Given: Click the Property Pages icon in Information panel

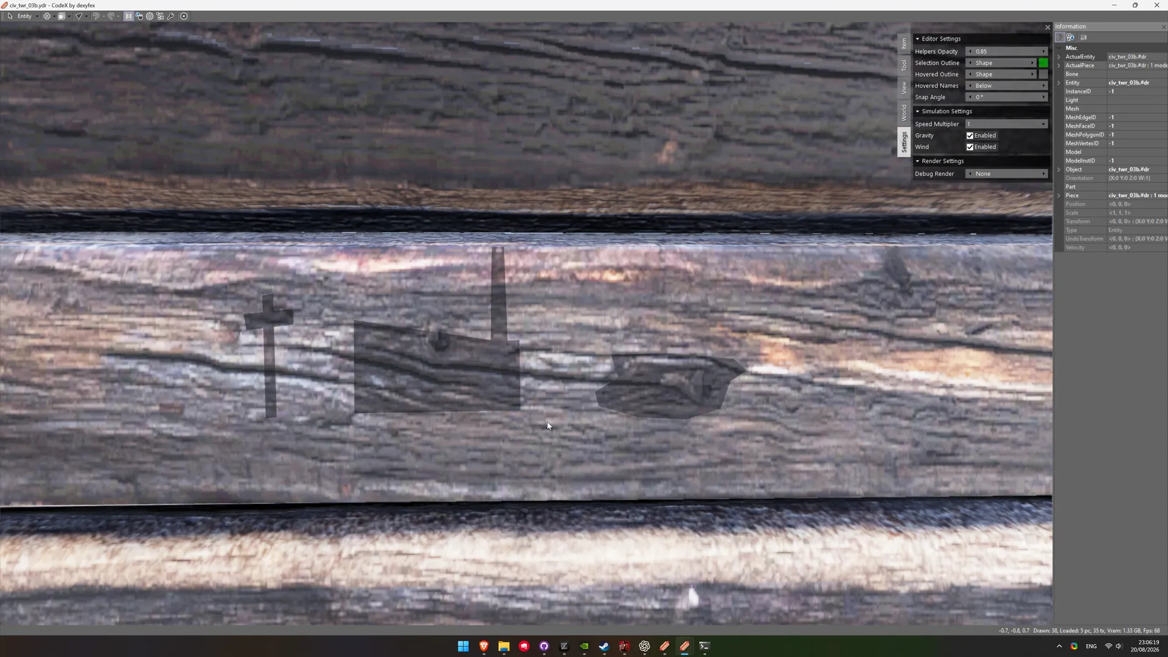Looking at the screenshot, I should click(x=1083, y=38).
